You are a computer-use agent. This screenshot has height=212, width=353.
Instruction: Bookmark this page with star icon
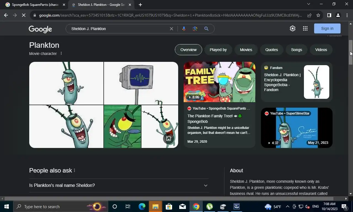coord(318,15)
